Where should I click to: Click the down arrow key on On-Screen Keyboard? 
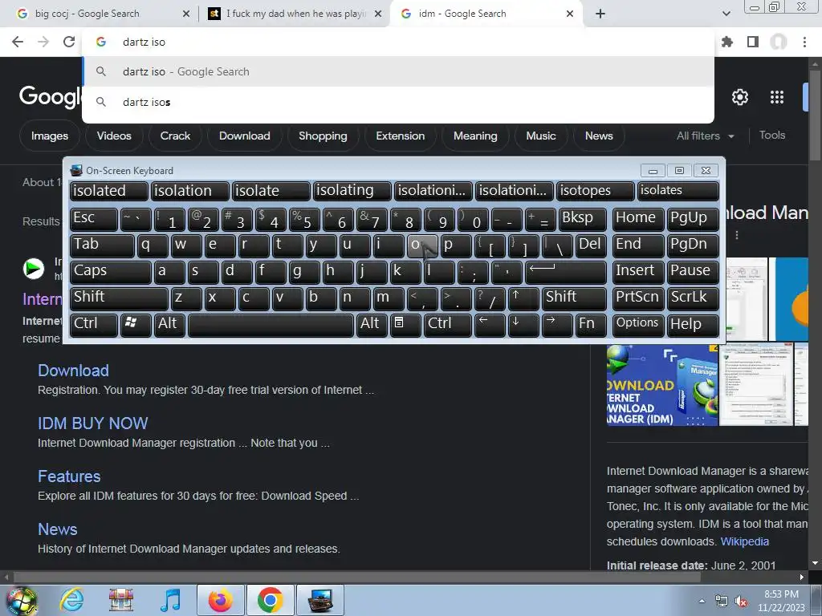[522, 325]
